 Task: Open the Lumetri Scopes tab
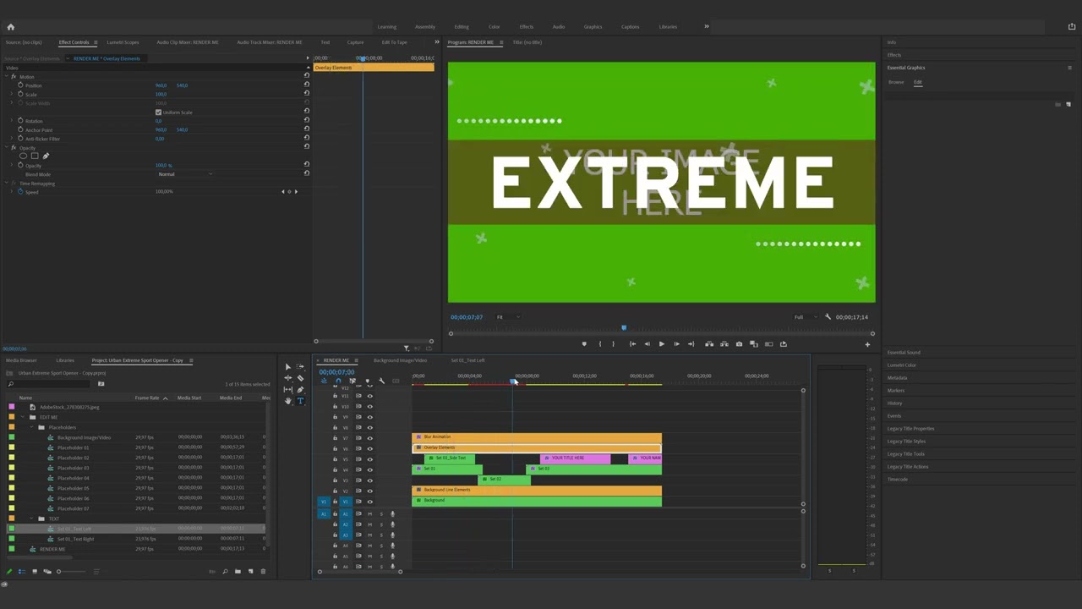pyautogui.click(x=123, y=42)
